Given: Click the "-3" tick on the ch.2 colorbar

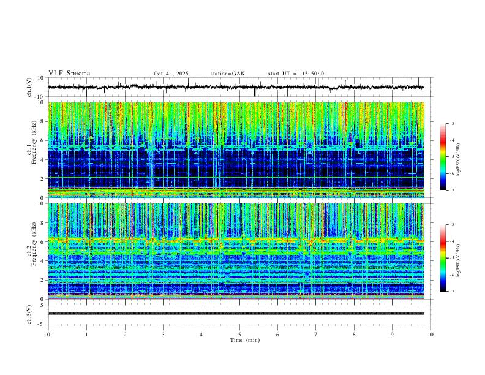Looking at the screenshot, I should pyautogui.click(x=451, y=225).
